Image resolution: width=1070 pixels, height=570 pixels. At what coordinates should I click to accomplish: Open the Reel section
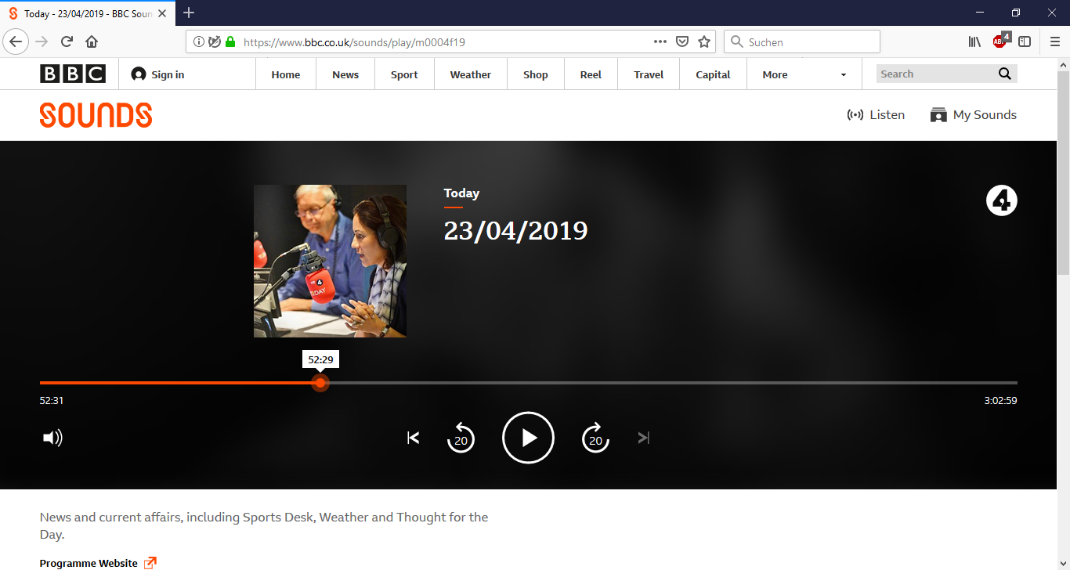(591, 74)
